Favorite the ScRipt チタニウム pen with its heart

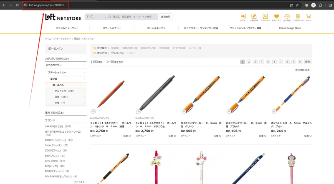(x=139, y=111)
